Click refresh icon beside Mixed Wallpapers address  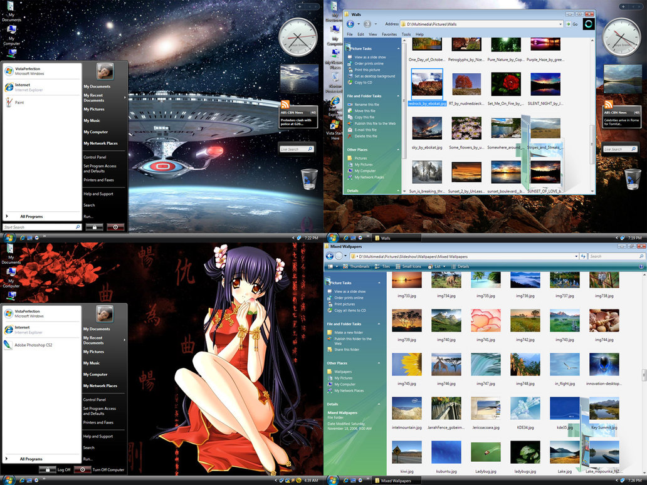(583, 256)
